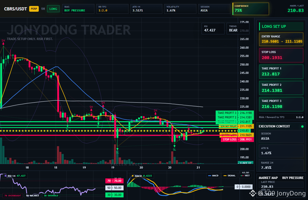Select the Stop Loss 208.1931 card
Image resolution: width=308 pixels, height=200 pixels.
coord(281,55)
